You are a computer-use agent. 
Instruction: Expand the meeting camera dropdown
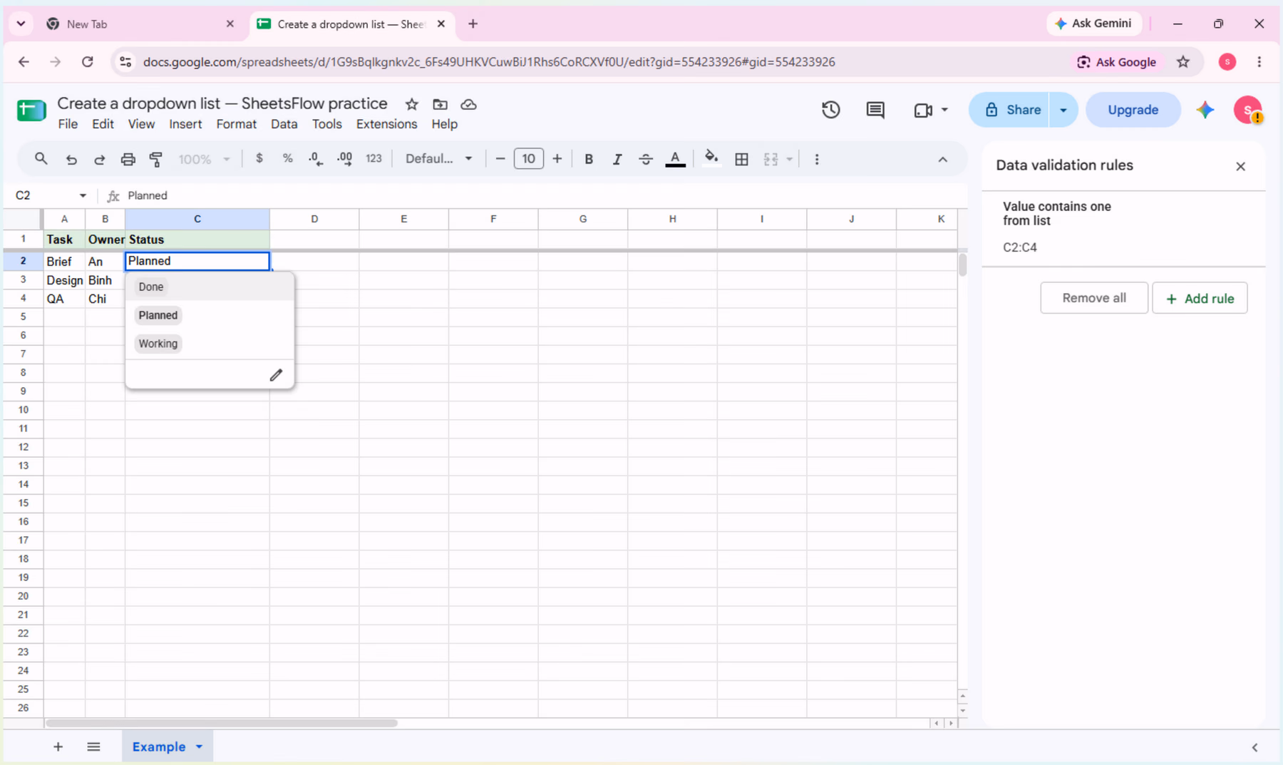click(x=944, y=110)
